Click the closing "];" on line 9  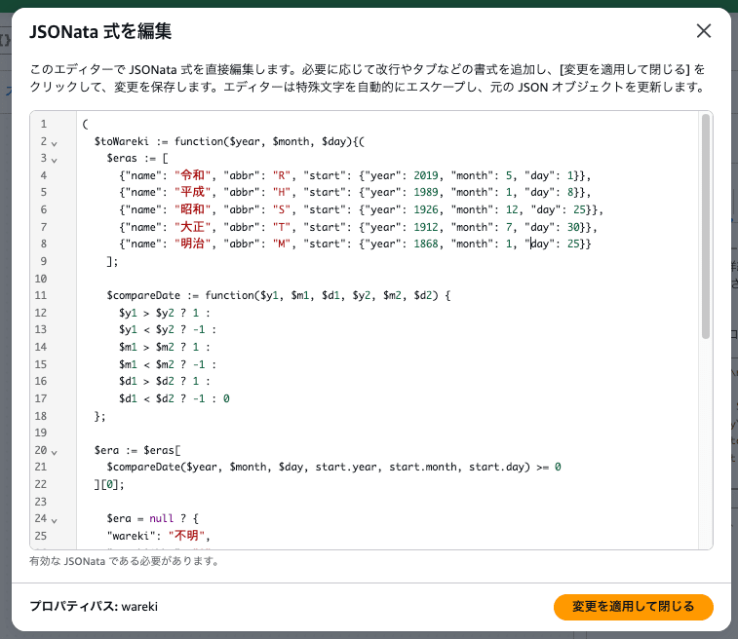112,261
